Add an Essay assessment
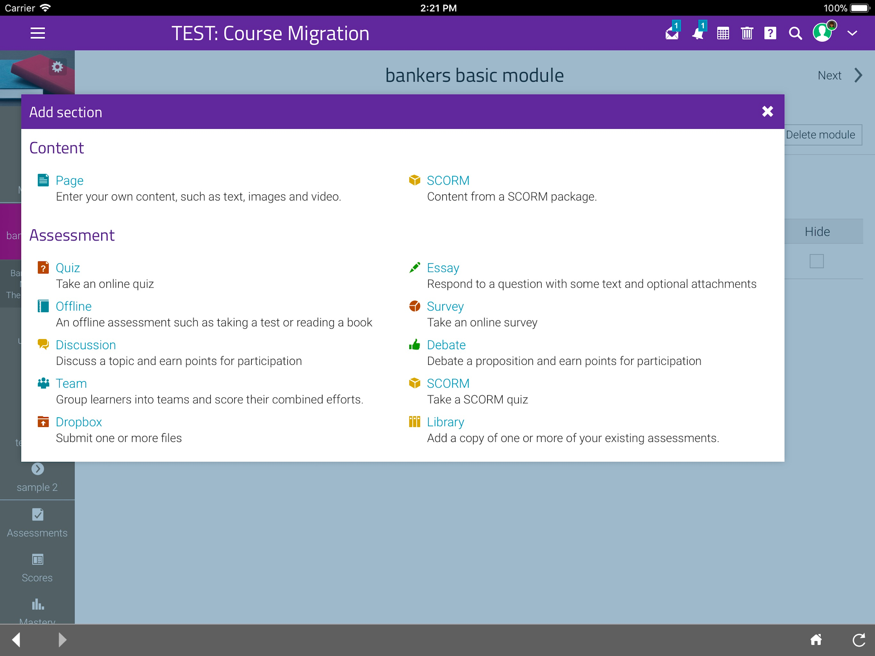This screenshot has width=875, height=656. [443, 268]
